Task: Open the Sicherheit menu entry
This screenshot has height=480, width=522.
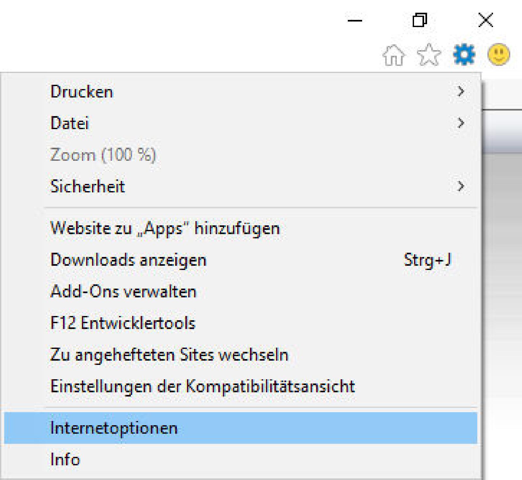Action: tap(241, 187)
